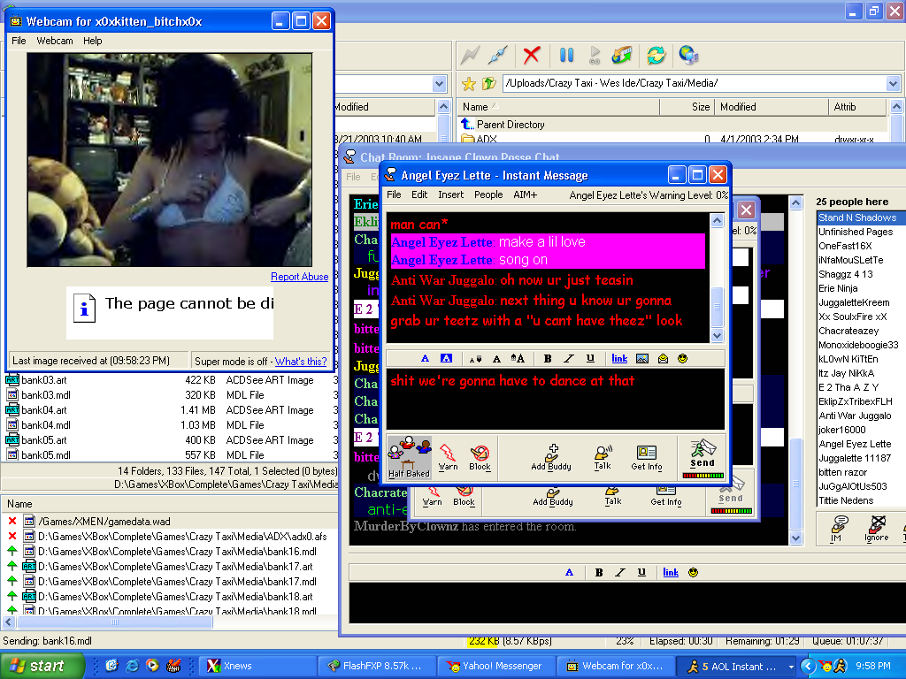Click the red X abort icon in FlashFXP
Image resolution: width=906 pixels, height=679 pixels.
[531, 55]
